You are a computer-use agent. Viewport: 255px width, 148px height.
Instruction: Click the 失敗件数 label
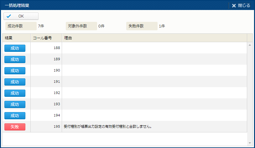[x=142, y=26]
